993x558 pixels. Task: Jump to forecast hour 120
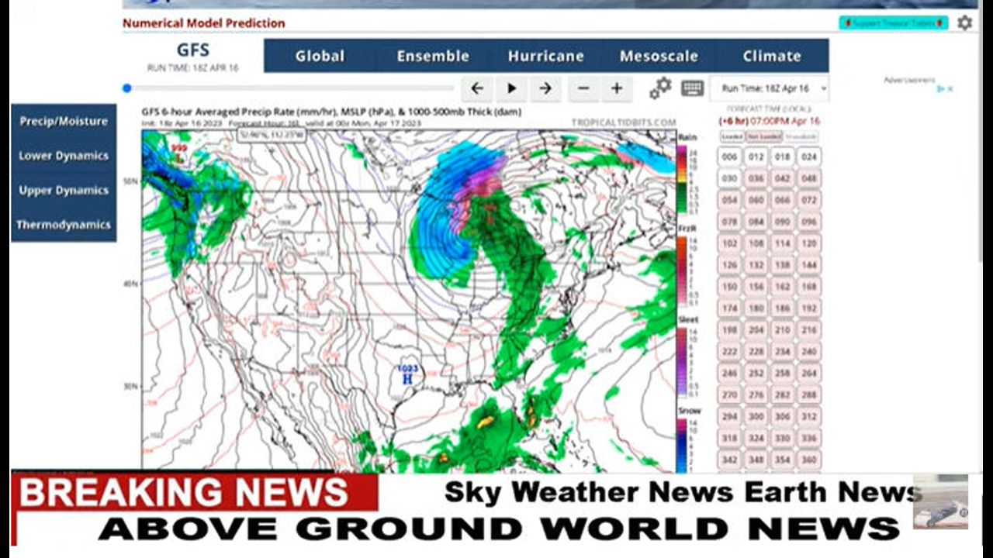(809, 243)
